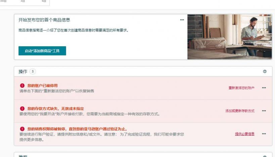Image resolution: width=275 pixels, height=157 pixels.
Task: Open the more options menu for 您的账户已被停用
Action: [264, 88]
